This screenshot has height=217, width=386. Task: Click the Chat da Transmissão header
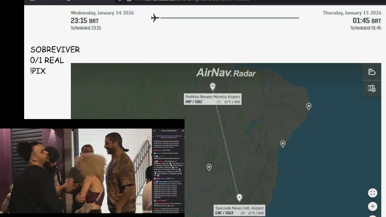tap(169, 131)
